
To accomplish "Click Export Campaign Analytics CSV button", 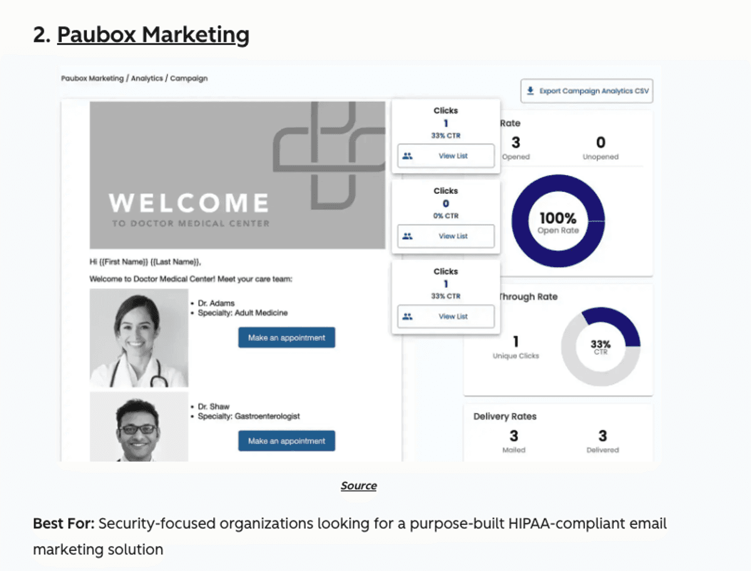I will (x=586, y=91).
